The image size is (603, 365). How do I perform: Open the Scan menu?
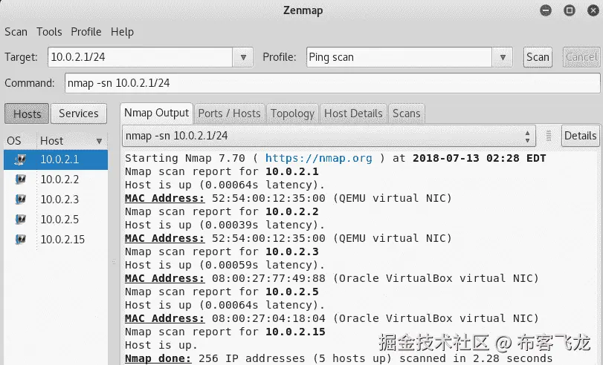point(16,32)
